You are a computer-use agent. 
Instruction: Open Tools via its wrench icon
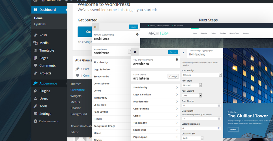(x=36, y=106)
